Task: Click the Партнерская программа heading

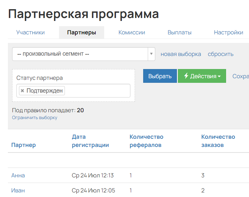Action: [x=84, y=14]
